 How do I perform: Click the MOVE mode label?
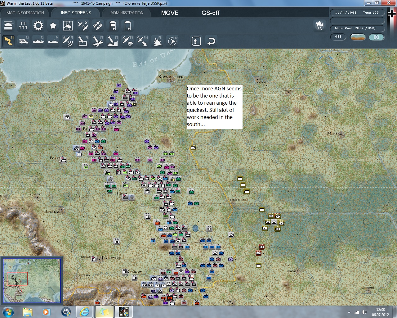[x=170, y=13]
